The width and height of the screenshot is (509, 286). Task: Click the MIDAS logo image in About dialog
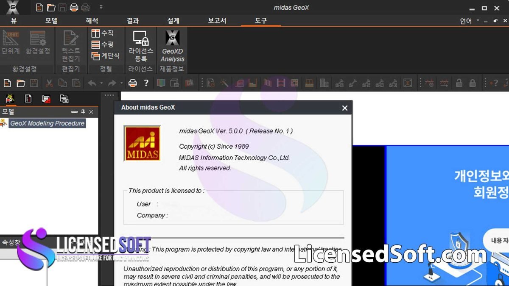click(142, 143)
